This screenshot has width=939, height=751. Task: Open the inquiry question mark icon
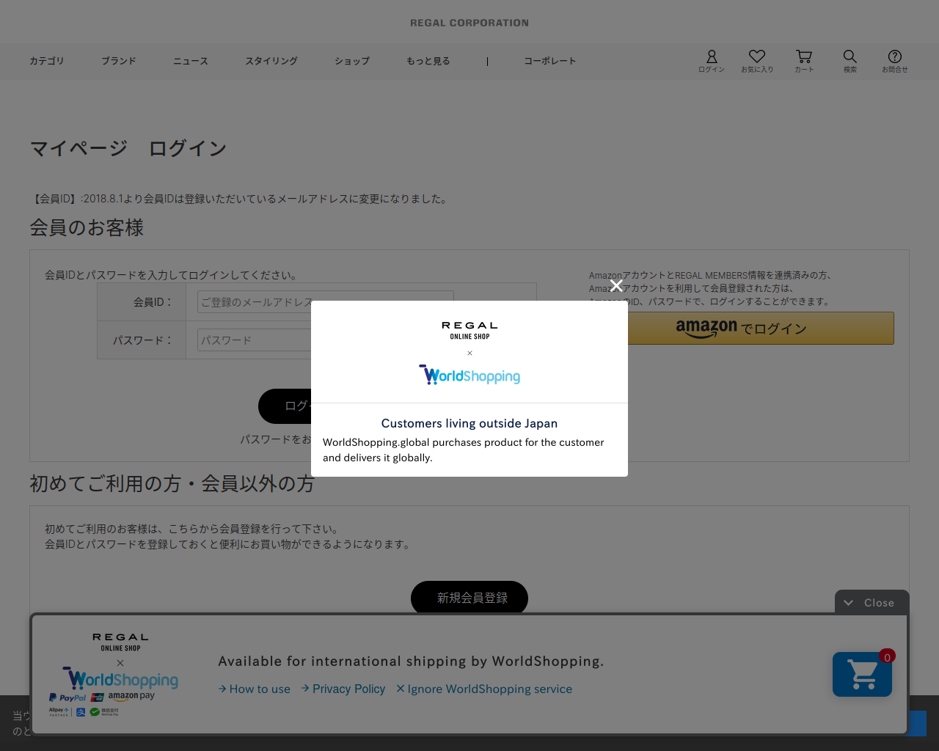point(895,61)
